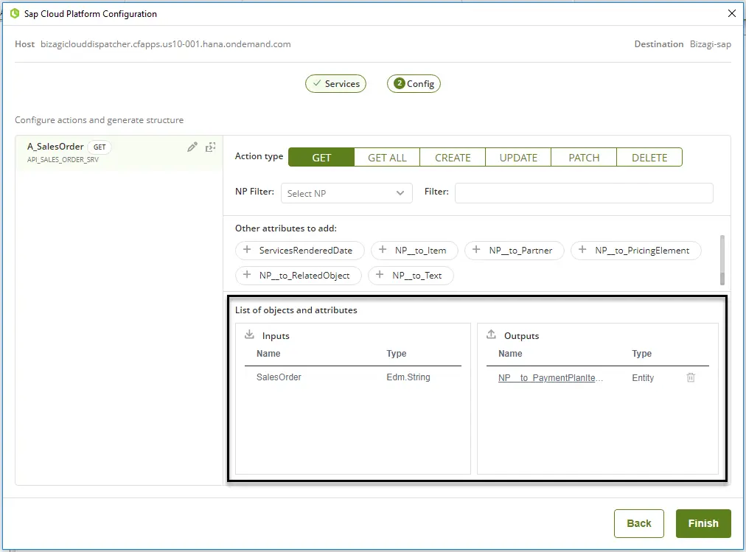Screen dimensions: 746x552
Task: Select the A_SalesOrder service entry
Action: (119, 152)
